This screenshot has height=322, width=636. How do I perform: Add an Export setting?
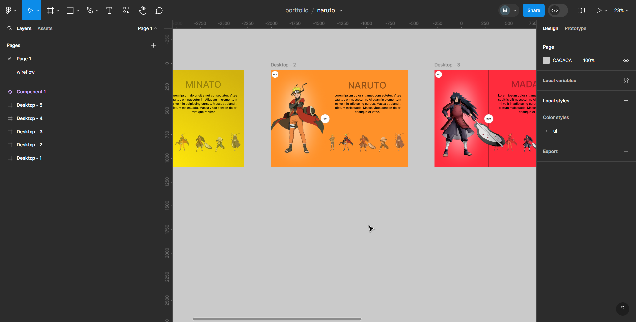pos(626,151)
